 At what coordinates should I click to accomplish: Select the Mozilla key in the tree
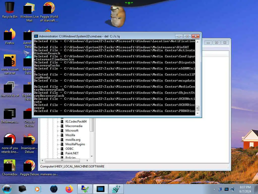point(70,135)
